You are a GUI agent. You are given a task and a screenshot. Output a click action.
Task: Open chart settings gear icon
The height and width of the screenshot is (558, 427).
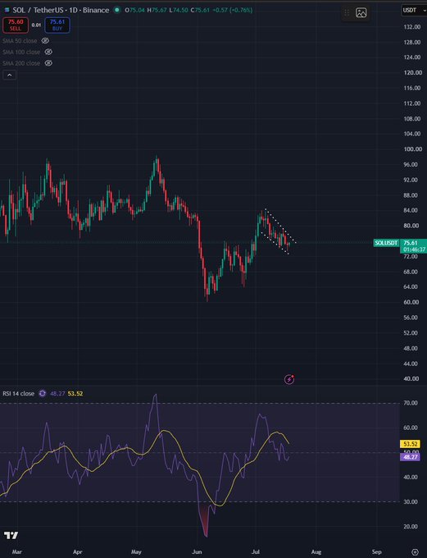coord(415,552)
